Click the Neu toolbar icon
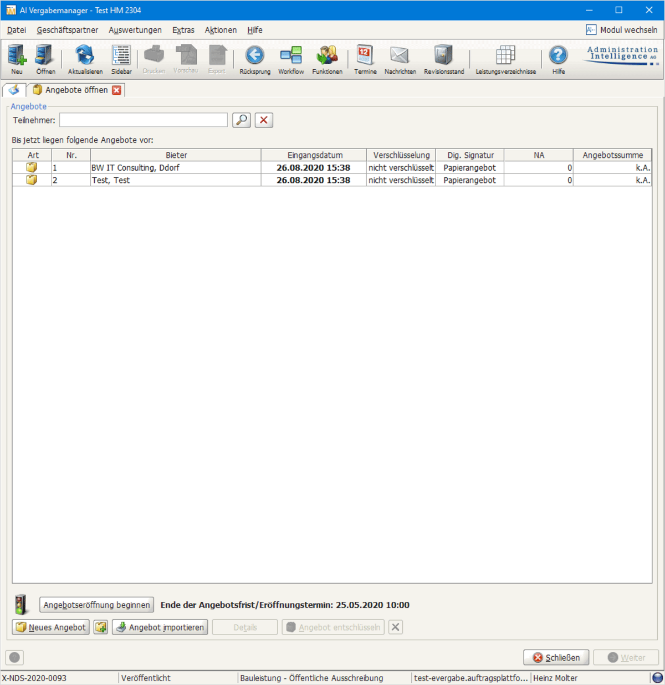The width and height of the screenshot is (665, 685). pyautogui.click(x=17, y=59)
